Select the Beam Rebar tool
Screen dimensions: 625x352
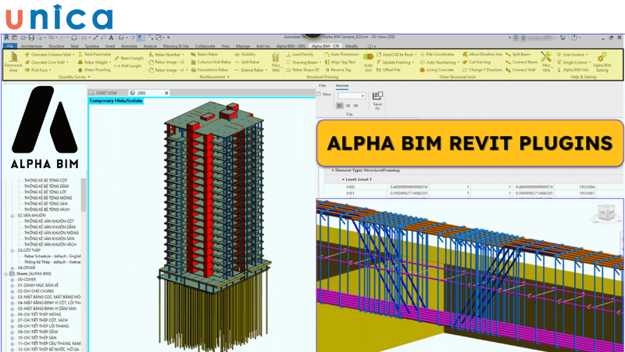[205, 54]
